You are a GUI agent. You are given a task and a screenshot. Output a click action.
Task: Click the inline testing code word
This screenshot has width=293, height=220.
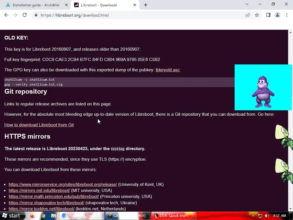pos(118,149)
